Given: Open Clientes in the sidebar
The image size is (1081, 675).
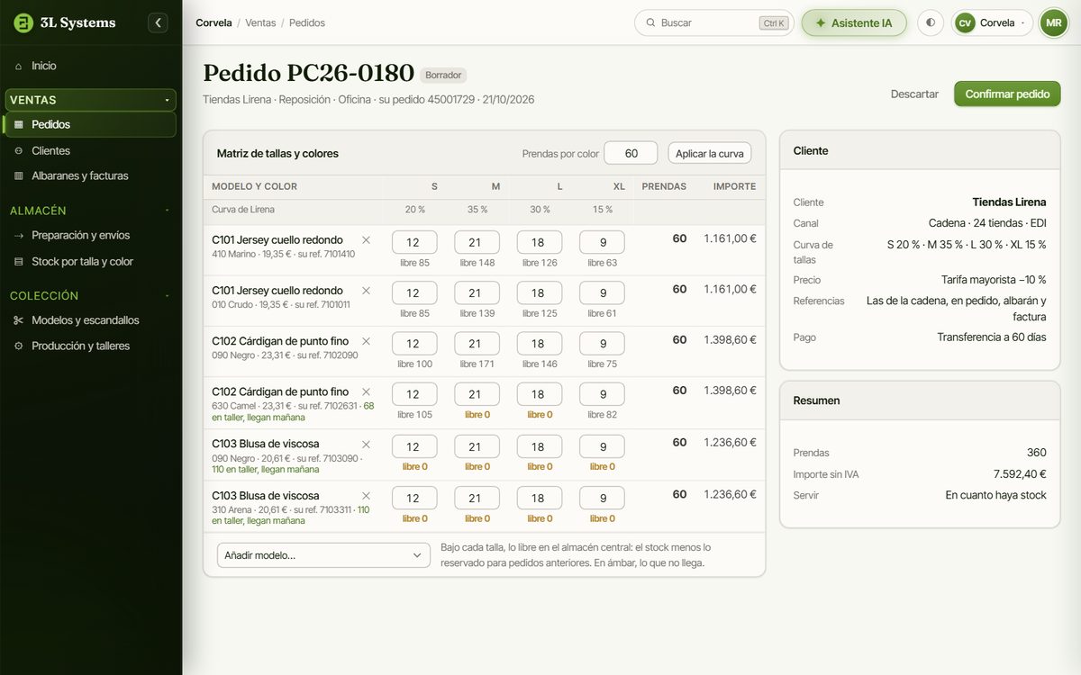Looking at the screenshot, I should point(91,150).
